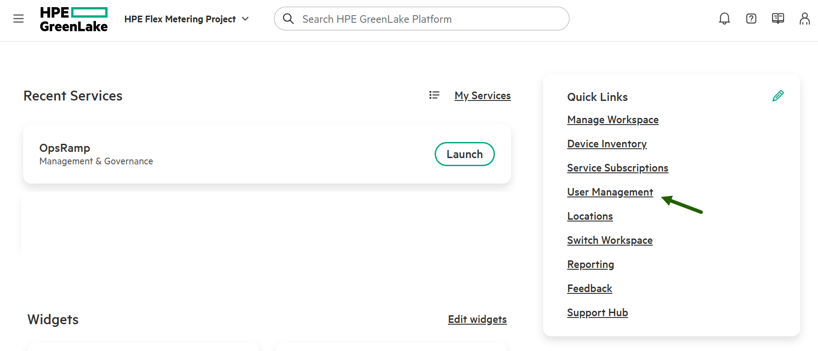Click the search magnifier icon
The image size is (818, 351).
point(288,19)
